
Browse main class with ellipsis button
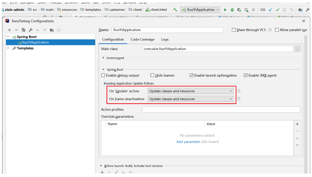click(297, 49)
